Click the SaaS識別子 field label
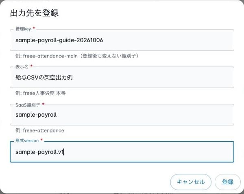 click(28, 105)
